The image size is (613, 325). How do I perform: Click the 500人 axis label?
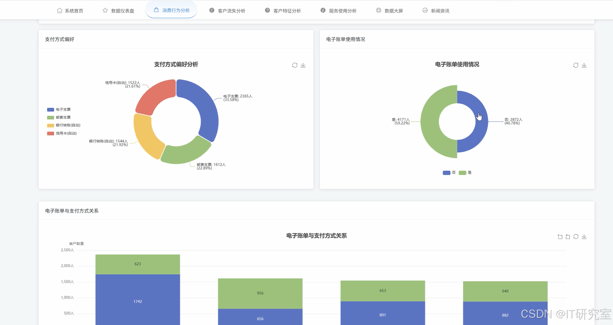click(x=69, y=313)
